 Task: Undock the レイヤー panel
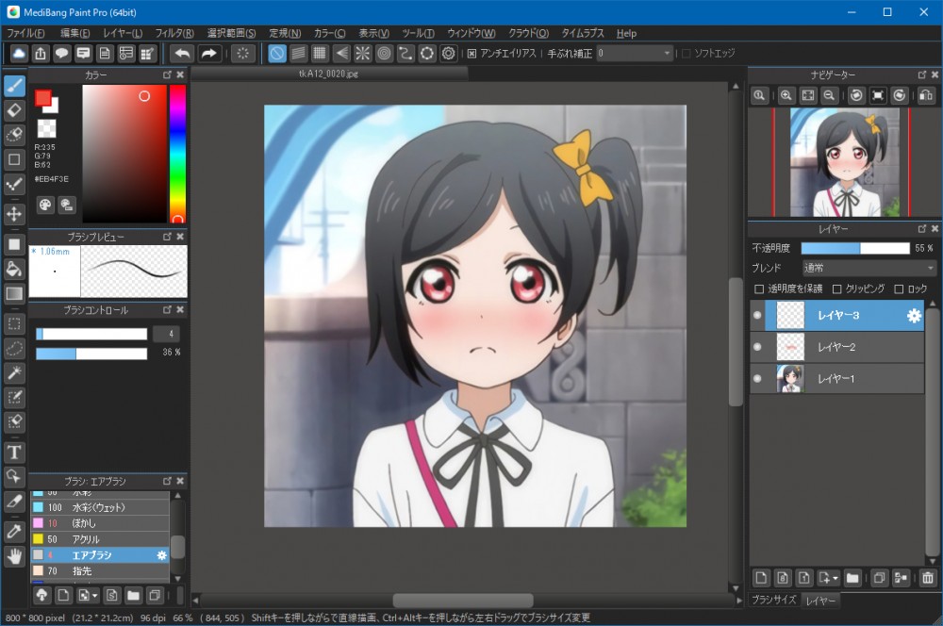click(922, 229)
